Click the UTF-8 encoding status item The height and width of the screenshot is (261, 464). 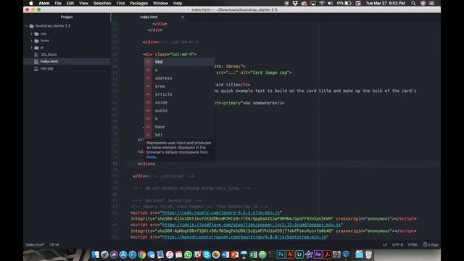(397, 245)
